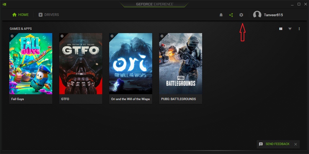Switch to the DRIVERS tab
The width and height of the screenshot is (309, 154).
(52, 15)
